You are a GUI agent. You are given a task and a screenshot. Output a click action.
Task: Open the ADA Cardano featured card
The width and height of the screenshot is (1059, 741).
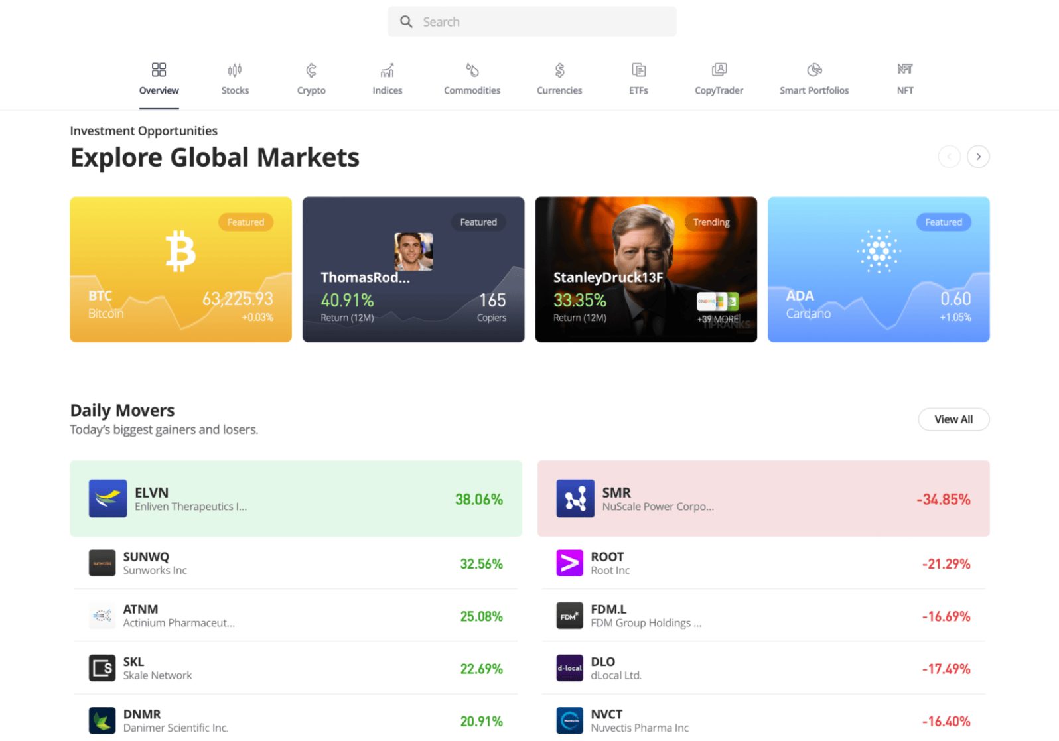pyautogui.click(x=878, y=269)
